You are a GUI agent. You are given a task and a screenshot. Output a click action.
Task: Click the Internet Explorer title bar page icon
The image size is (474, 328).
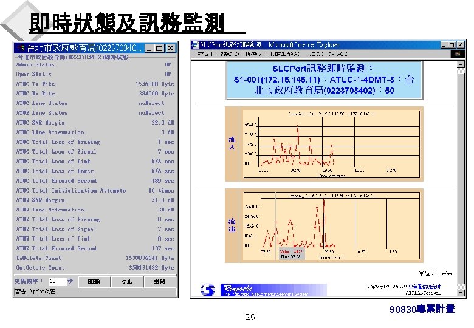coord(195,45)
